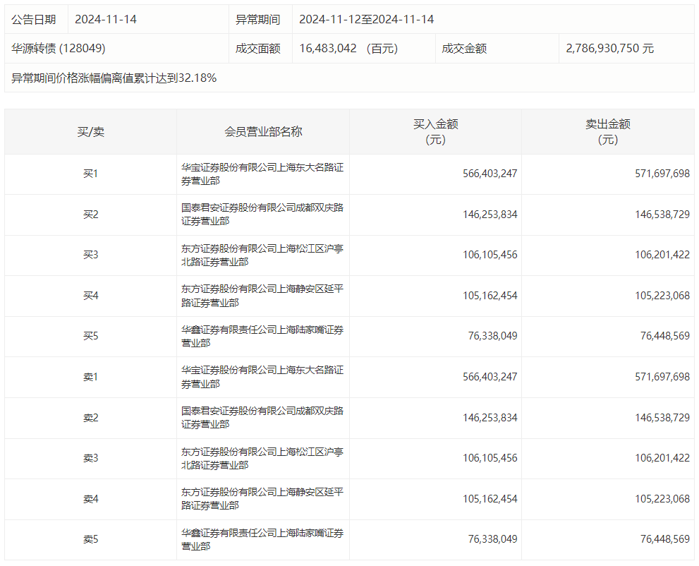Select sell amount 106,201,422 in the 卖3 row
Viewport: 699px width, 566px height.
tap(662, 459)
